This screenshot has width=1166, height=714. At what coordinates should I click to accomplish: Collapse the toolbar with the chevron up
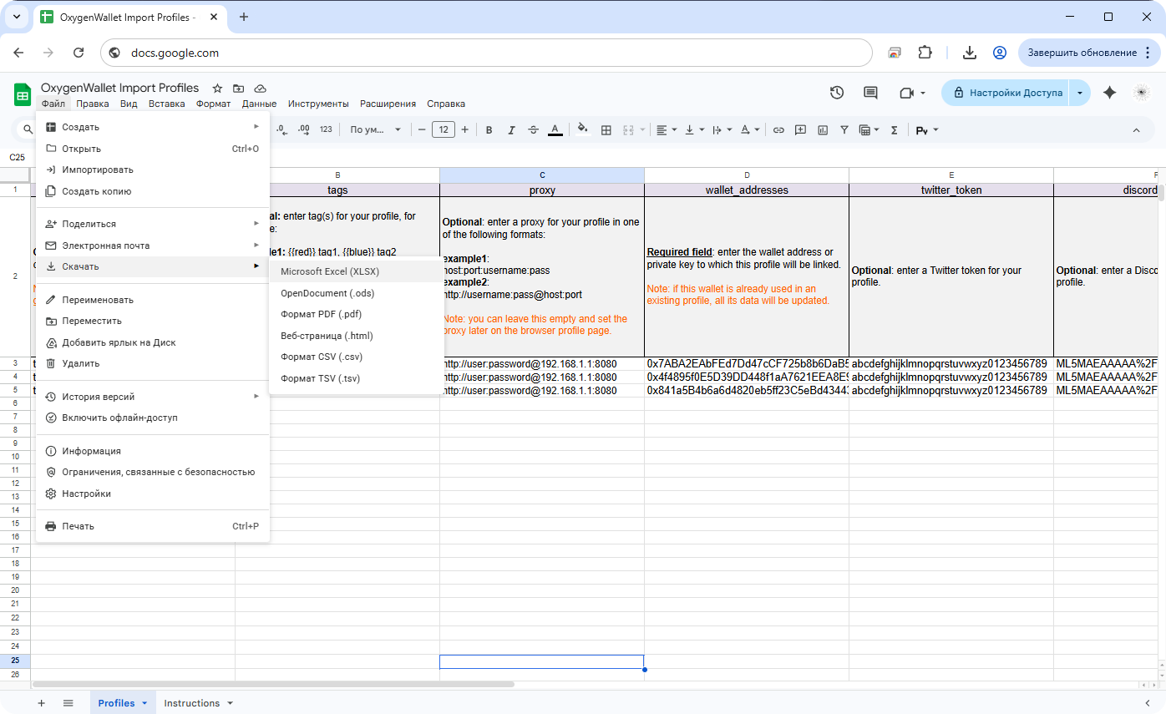pos(1136,129)
